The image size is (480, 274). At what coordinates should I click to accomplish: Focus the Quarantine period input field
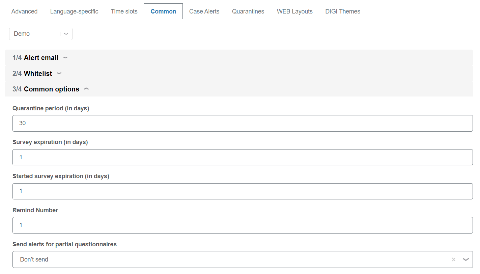[x=243, y=123]
